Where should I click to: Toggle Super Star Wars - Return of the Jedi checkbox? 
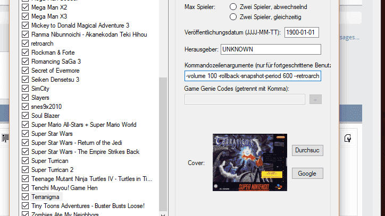pyautogui.click(x=26, y=143)
